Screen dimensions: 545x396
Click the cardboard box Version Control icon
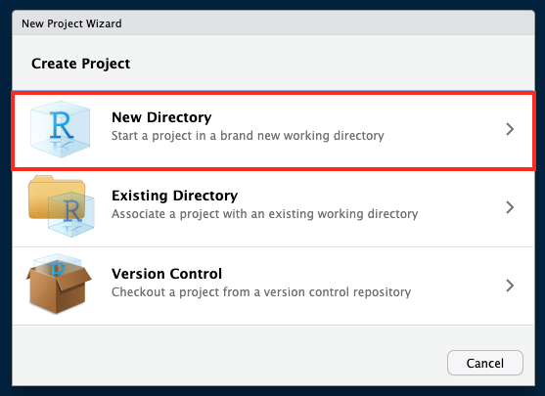point(59,284)
